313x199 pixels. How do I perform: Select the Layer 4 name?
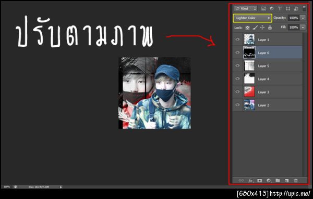pyautogui.click(x=263, y=79)
